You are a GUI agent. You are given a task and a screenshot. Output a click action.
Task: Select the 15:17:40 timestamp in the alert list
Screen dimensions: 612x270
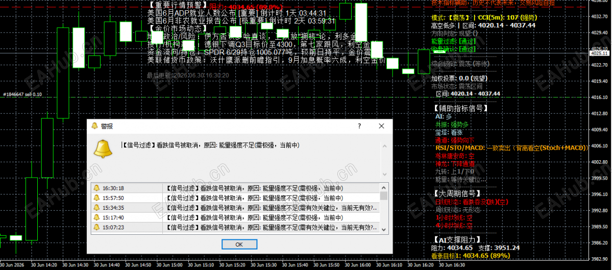(113, 217)
